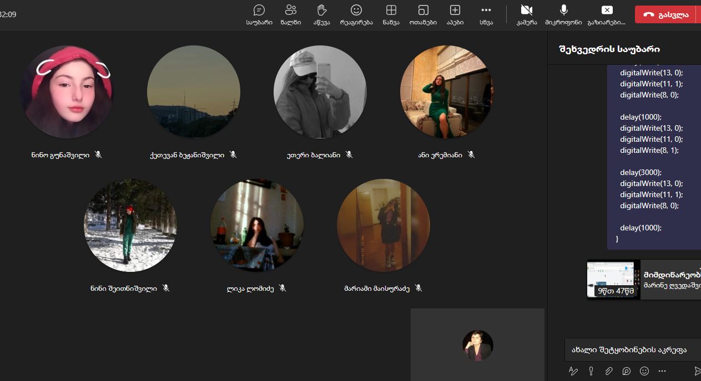The height and width of the screenshot is (381, 701).
Task: Click the red Leave (გასვლა) button
Action: [x=665, y=15]
